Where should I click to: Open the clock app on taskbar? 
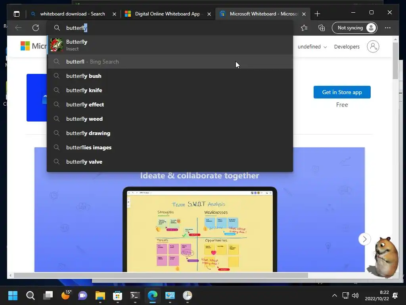187,295
